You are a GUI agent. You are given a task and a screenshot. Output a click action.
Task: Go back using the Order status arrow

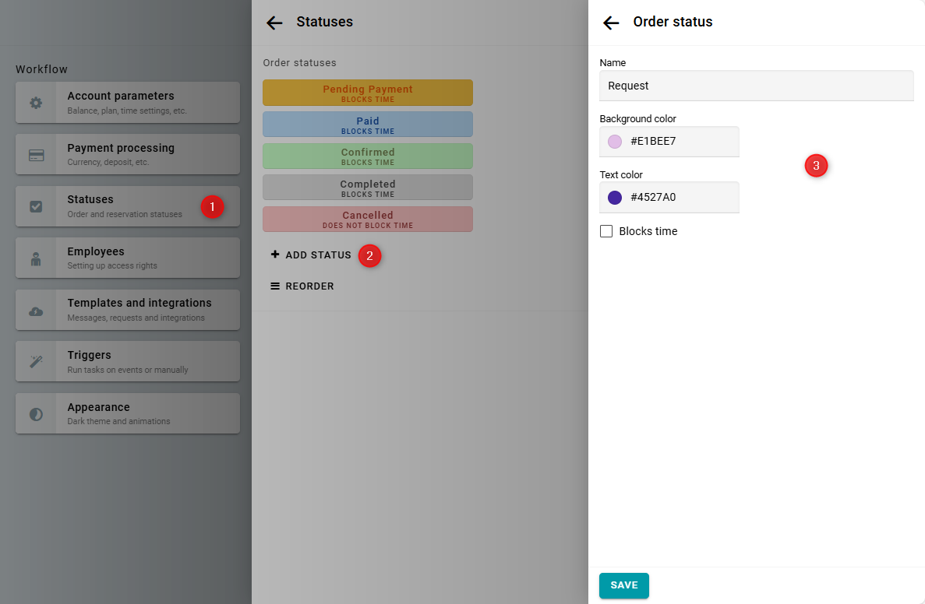(x=611, y=23)
